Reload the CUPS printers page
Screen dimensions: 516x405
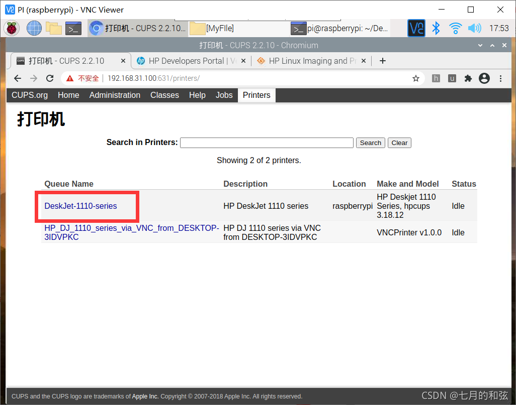50,78
